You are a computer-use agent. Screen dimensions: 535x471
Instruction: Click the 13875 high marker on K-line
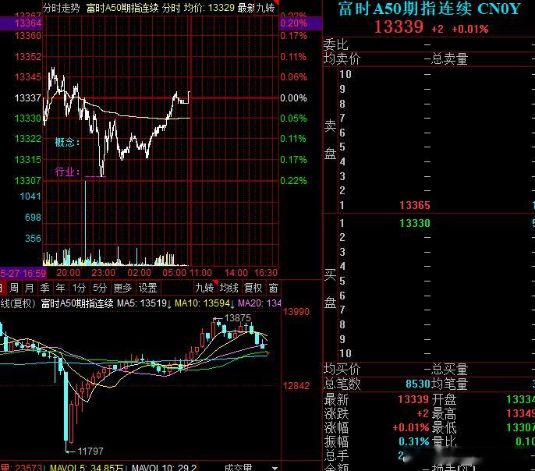pyautogui.click(x=237, y=318)
